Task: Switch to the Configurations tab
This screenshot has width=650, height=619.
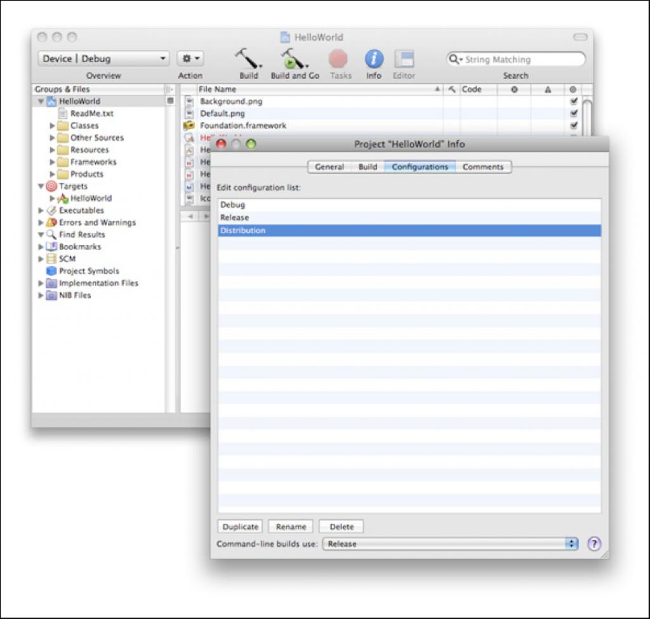Action: point(420,167)
